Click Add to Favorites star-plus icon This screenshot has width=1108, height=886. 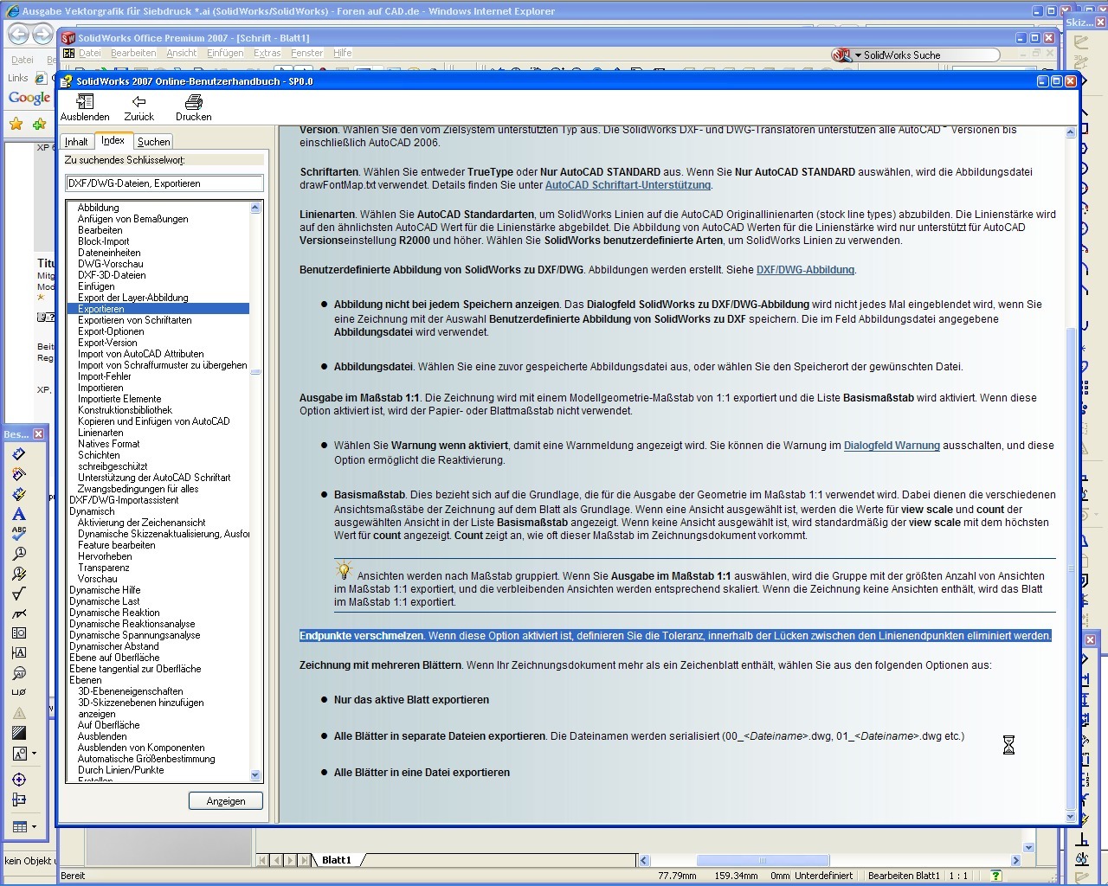pos(39,125)
